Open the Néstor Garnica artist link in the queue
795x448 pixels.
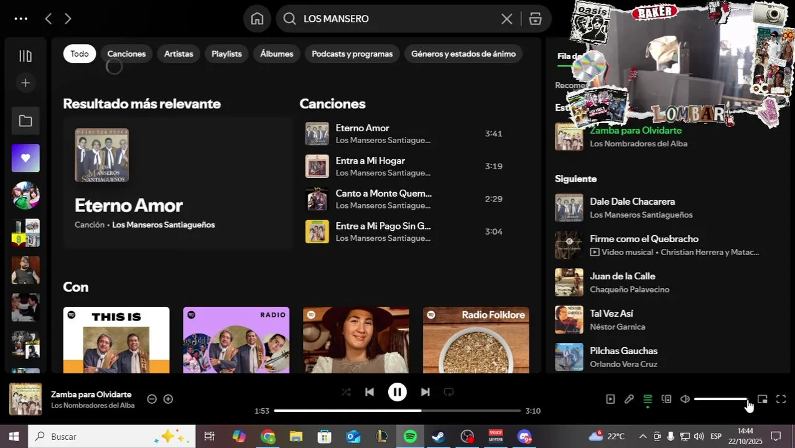click(617, 327)
